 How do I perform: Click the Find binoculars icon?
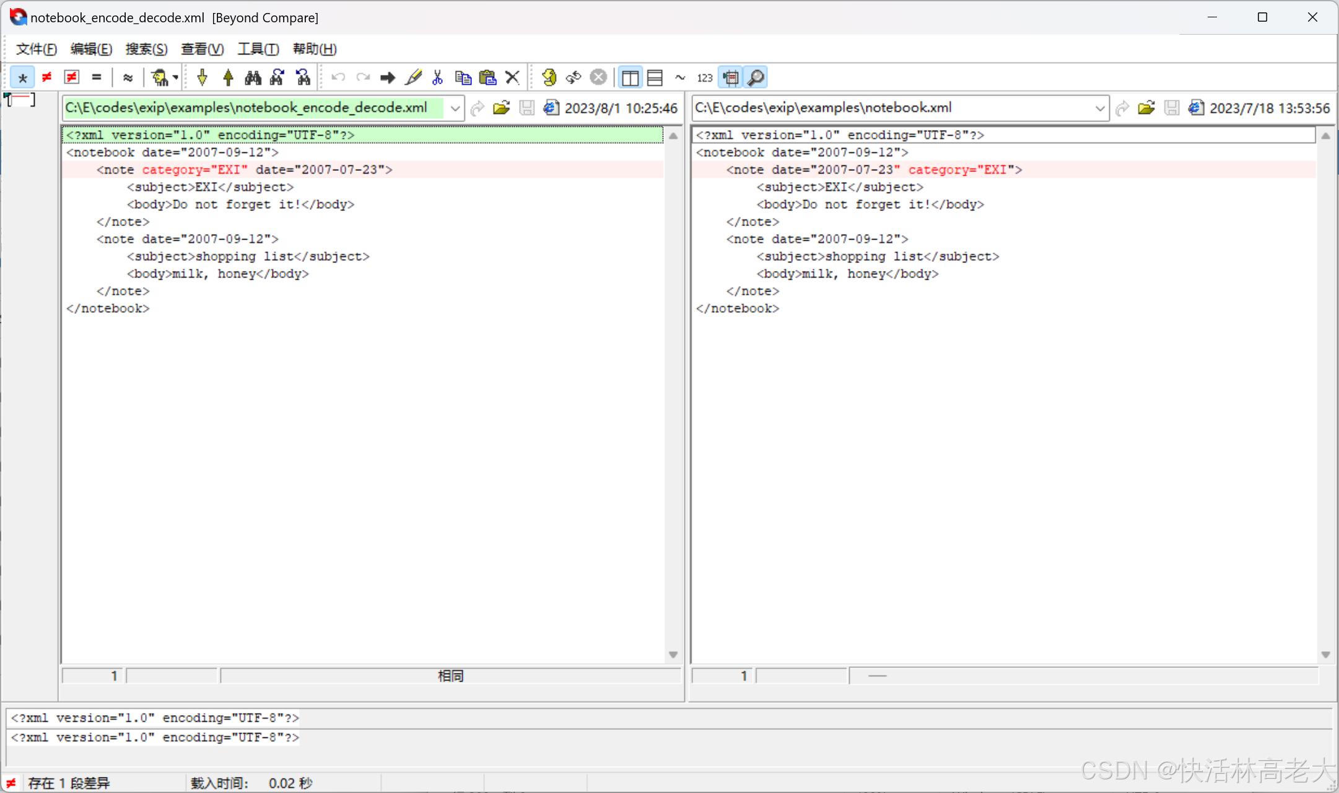pyautogui.click(x=253, y=78)
